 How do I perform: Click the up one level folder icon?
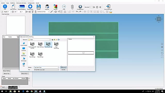click(x=54, y=40)
